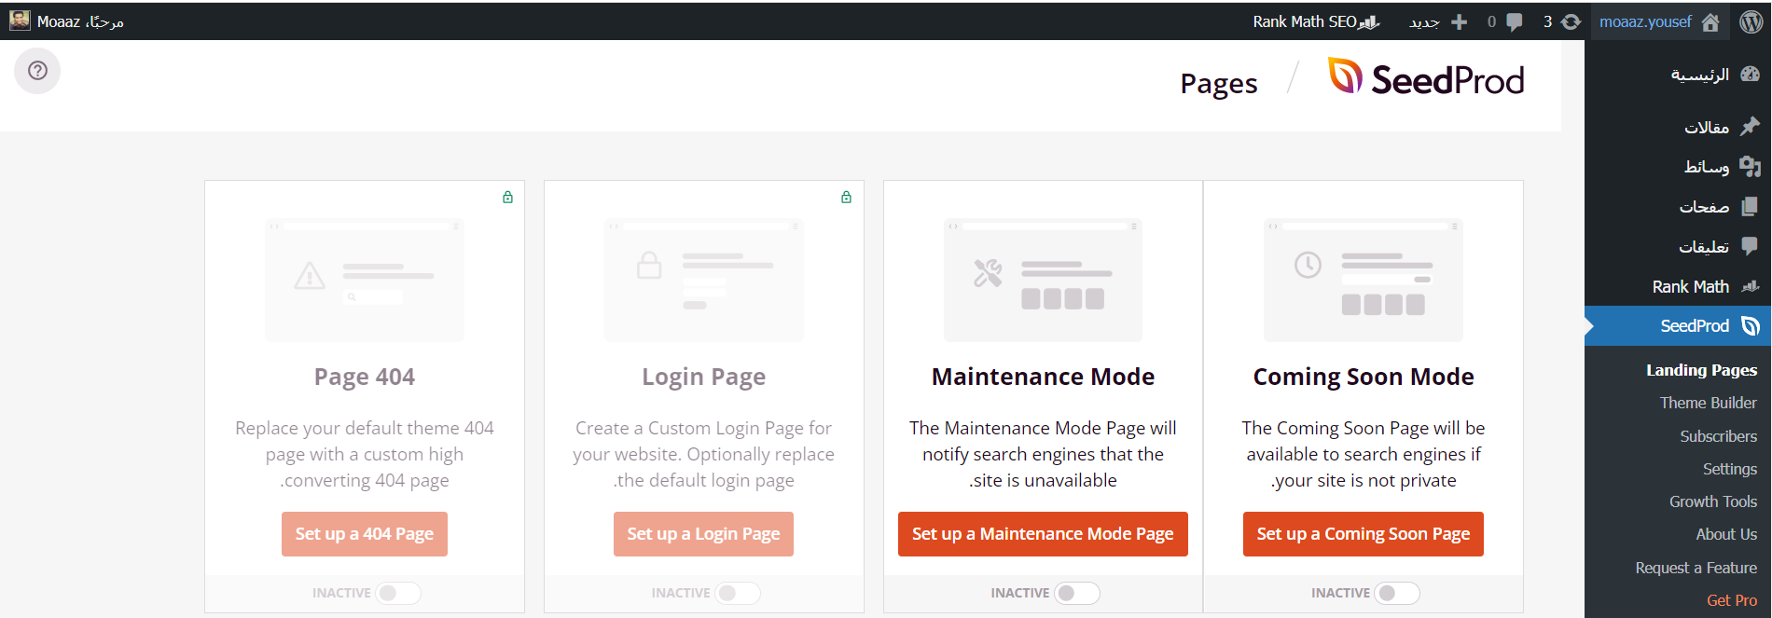Open Growth Tools submenu item
The image size is (1772, 618).
(x=1712, y=501)
